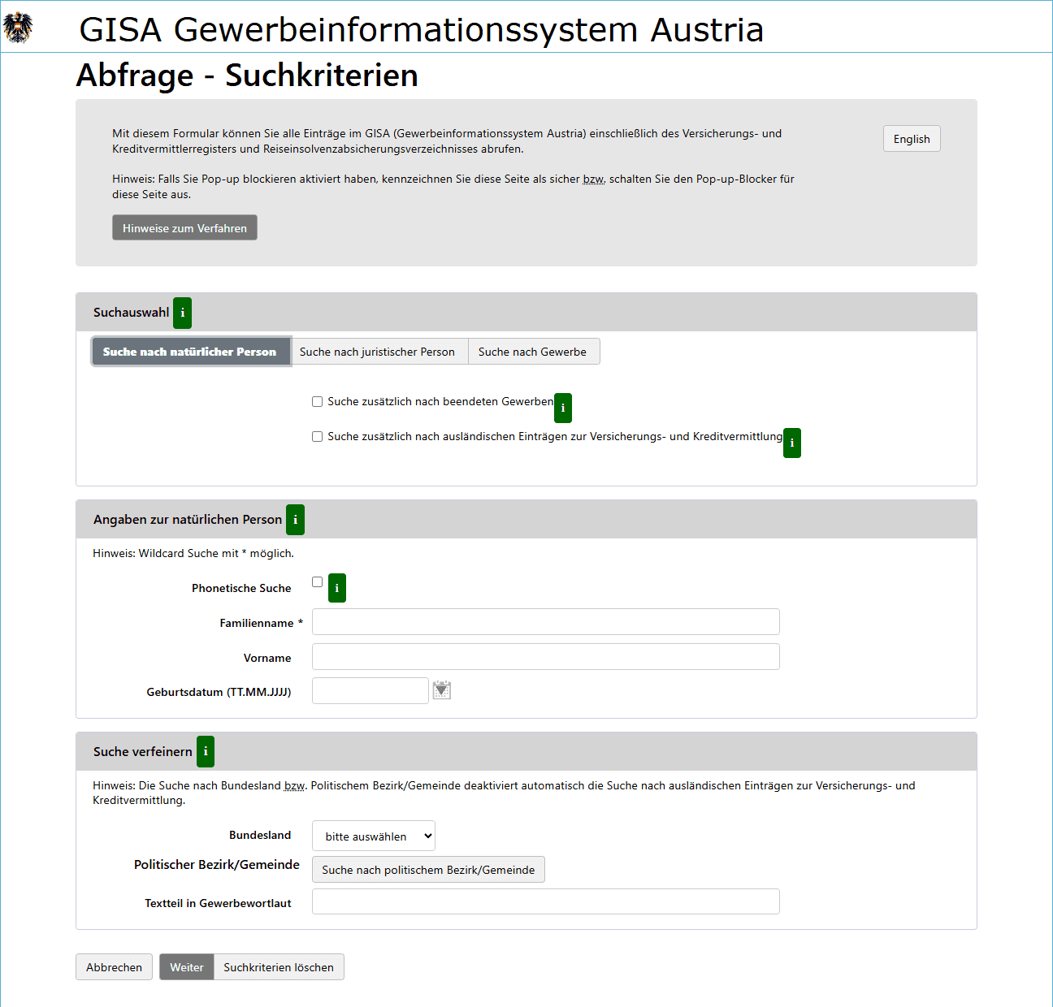This screenshot has width=1053, height=1007.
Task: Open info icon beside beendeten Gewerben option
Action: (563, 408)
